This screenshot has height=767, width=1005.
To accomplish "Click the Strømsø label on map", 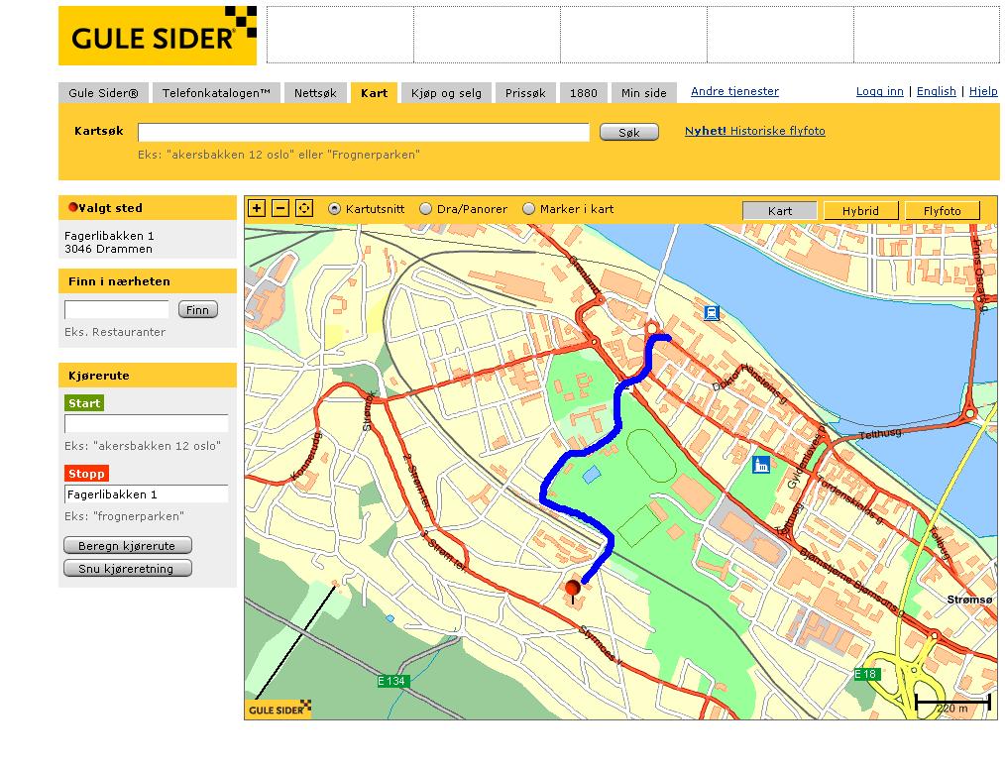I will [969, 600].
